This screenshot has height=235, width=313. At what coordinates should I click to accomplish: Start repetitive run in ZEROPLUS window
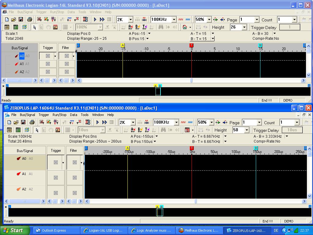pos(105,122)
